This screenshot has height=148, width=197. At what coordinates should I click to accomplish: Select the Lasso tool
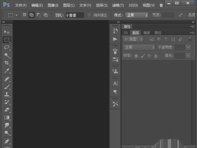[7, 48]
